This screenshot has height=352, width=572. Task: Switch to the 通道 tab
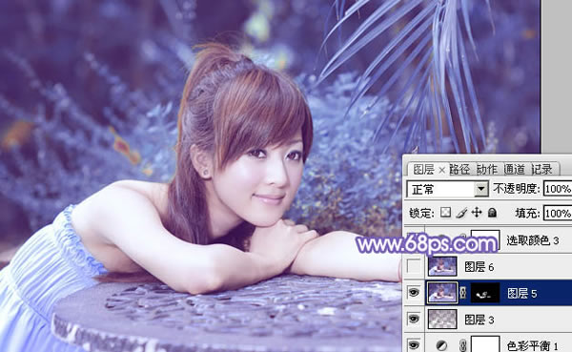coord(515,170)
